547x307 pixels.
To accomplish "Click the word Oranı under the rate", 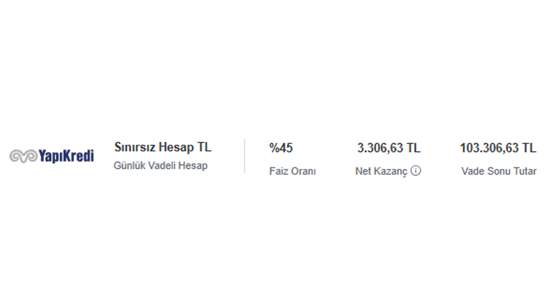I will click(303, 171).
